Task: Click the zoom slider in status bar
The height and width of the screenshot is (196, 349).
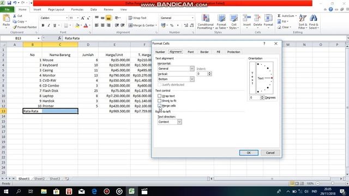Action: coord(333,183)
